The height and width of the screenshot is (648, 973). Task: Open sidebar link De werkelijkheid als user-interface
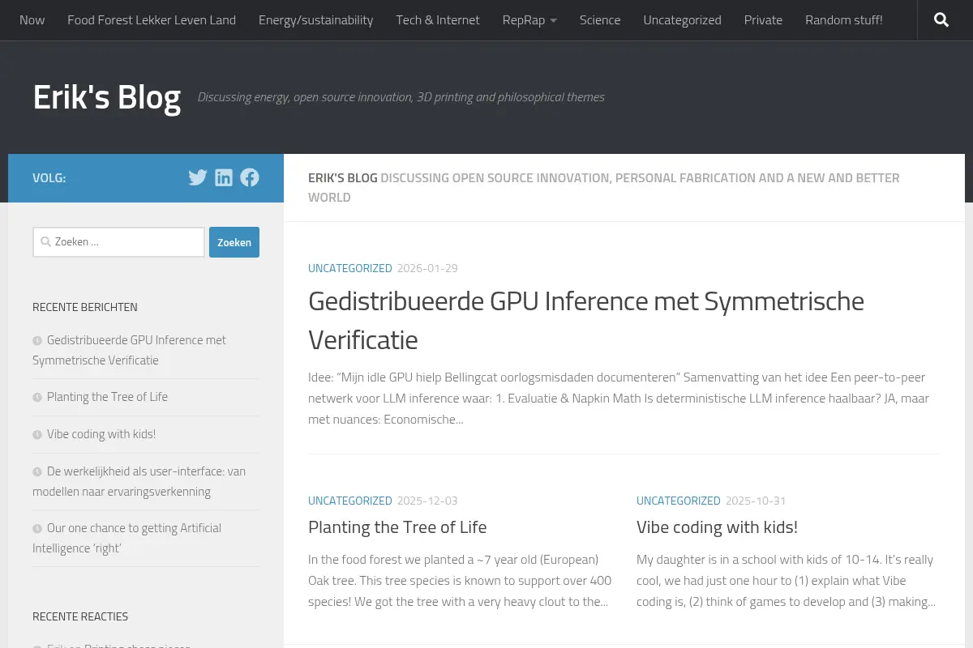click(x=139, y=481)
